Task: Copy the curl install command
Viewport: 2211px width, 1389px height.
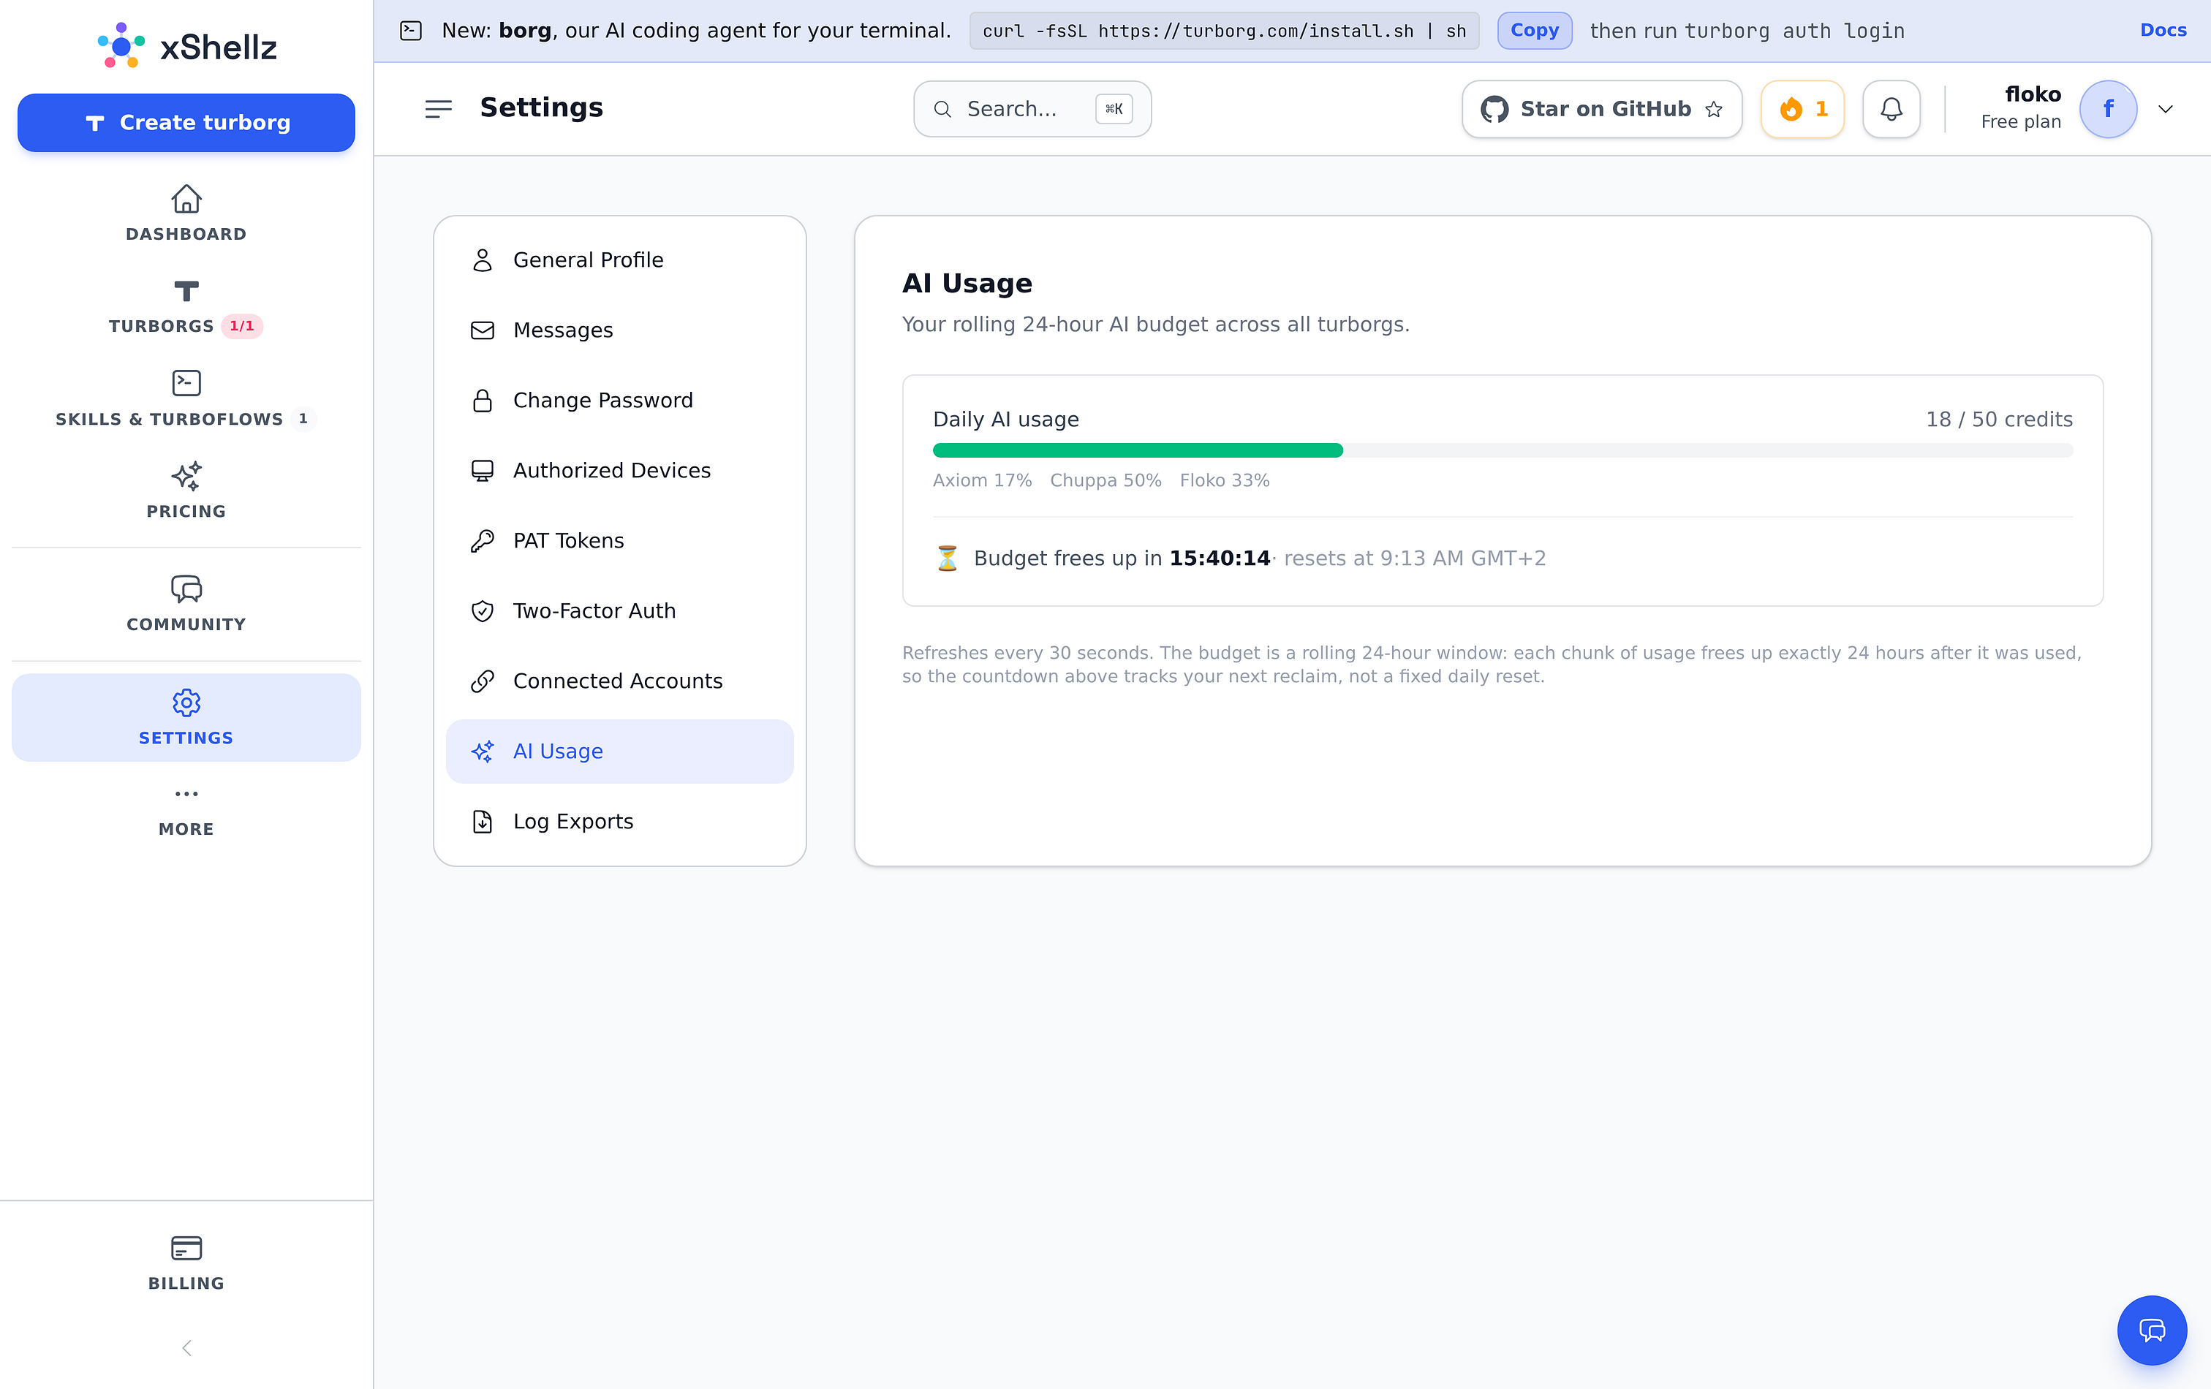Action: 1534,30
